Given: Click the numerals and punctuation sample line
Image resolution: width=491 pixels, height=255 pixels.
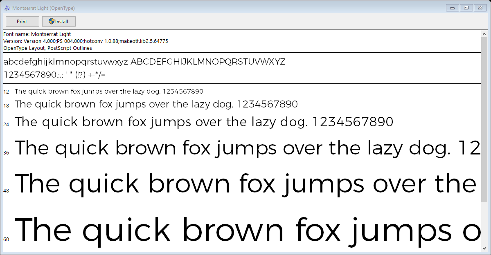Looking at the screenshot, I should pyautogui.click(x=54, y=75).
